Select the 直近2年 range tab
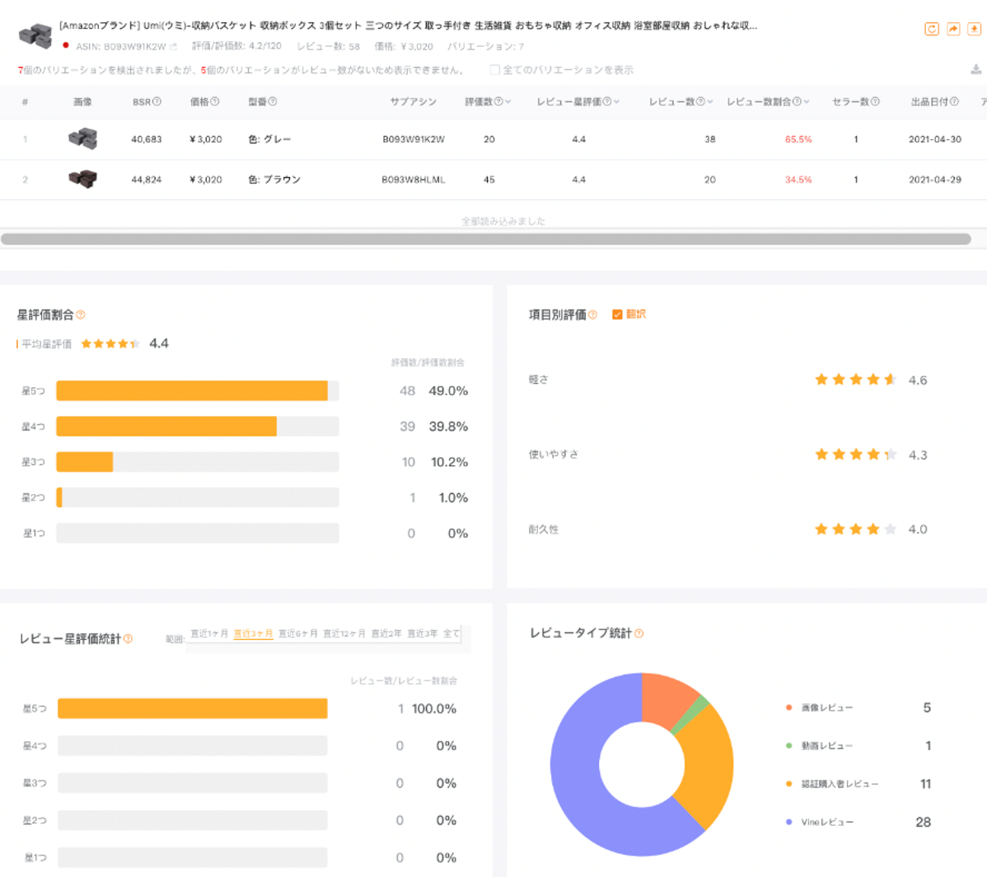 386,633
